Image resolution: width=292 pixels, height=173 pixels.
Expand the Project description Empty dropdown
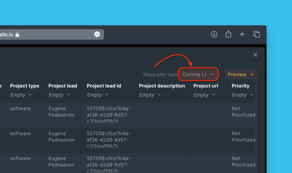coord(150,95)
